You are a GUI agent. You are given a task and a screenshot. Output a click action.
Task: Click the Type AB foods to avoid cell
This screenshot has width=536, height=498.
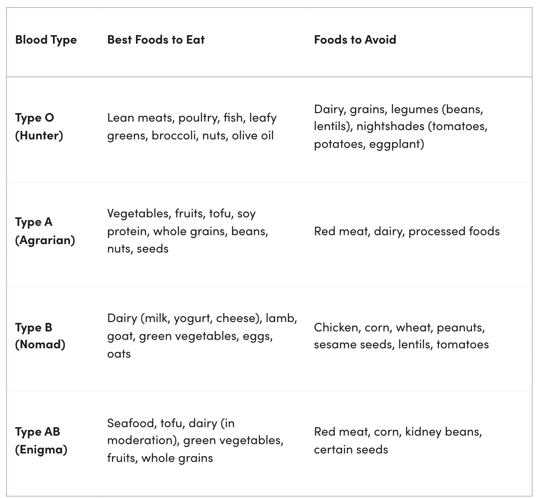[398, 441]
